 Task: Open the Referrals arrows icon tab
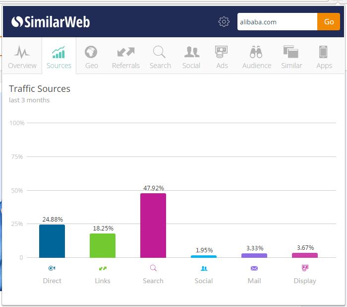point(126,57)
